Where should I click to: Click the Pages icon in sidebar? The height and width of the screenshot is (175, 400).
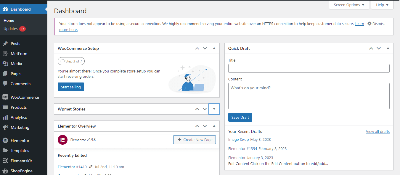(5, 74)
